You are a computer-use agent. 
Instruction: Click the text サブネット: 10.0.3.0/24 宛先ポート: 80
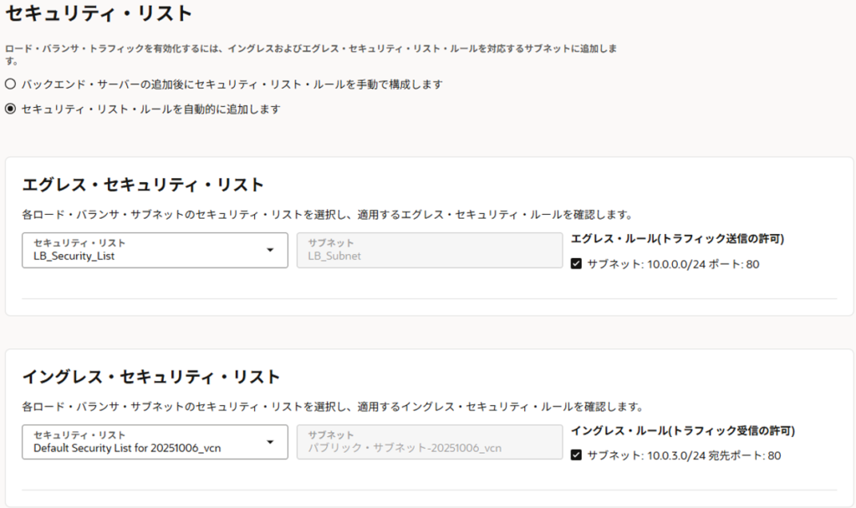pyautogui.click(x=684, y=455)
